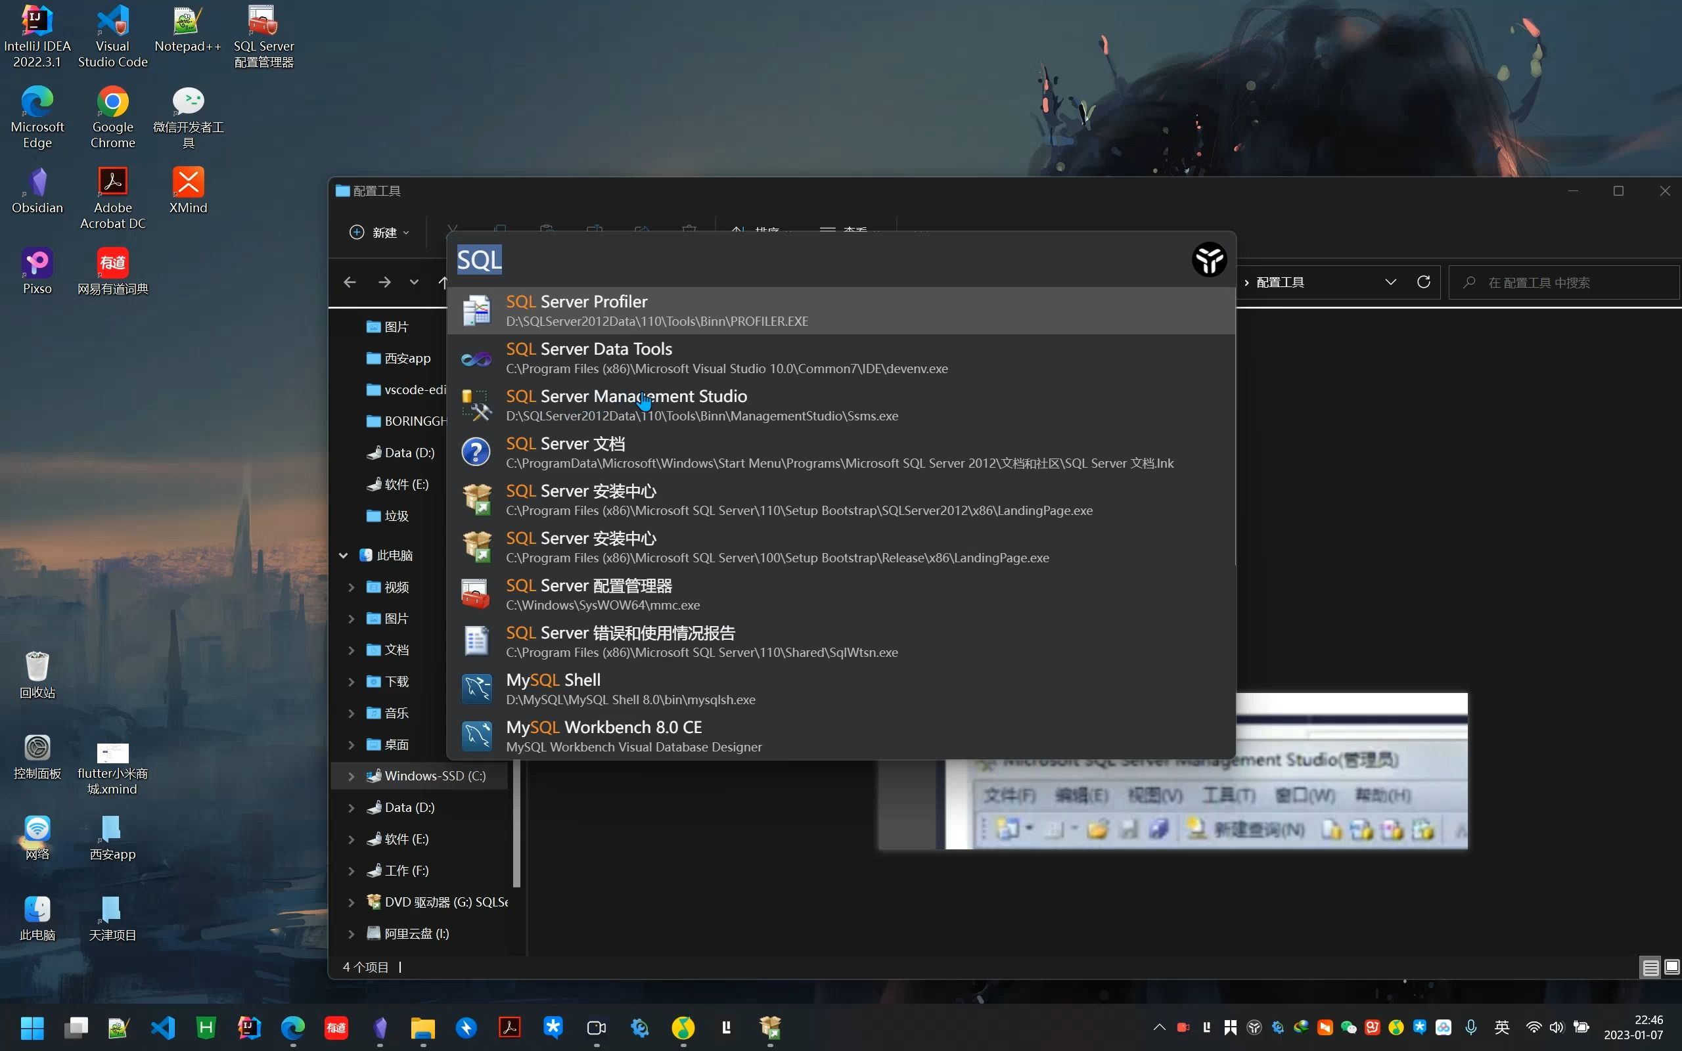Viewport: 1682px width, 1051px height.
Task: Open File Explorer from the taskbar
Action: pos(422,1027)
